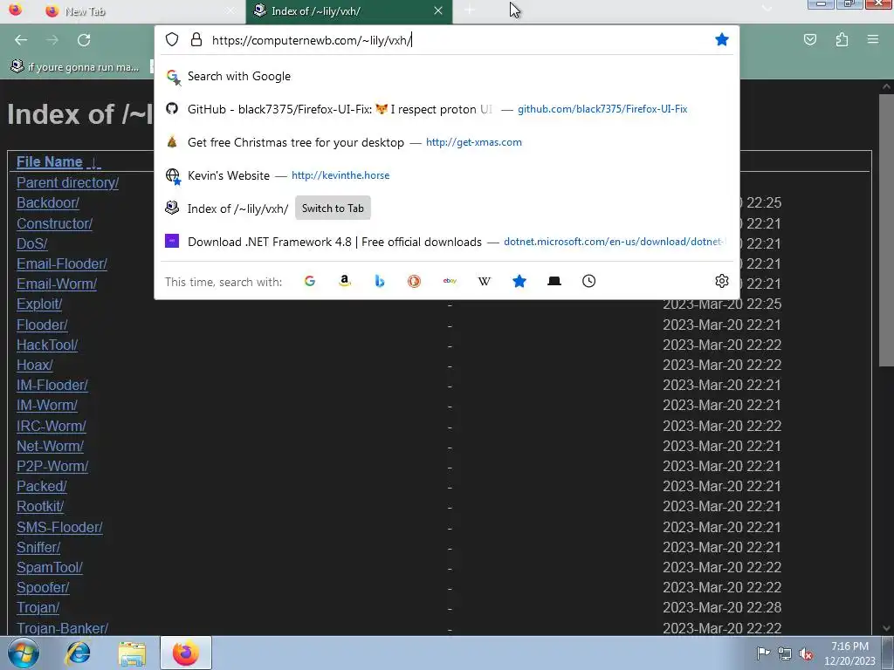Screen dimensions: 894x670
Task: Open Action Center flag tray icon
Action: 763,653
